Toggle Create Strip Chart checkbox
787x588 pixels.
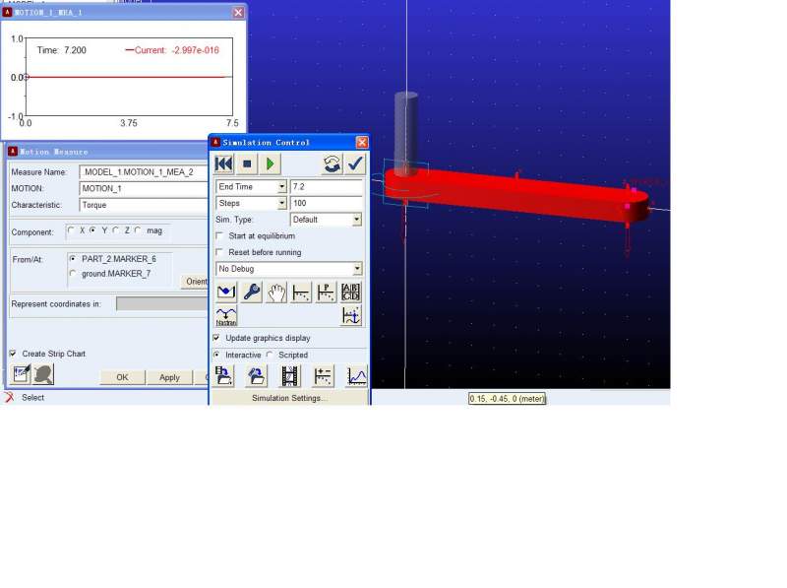pyautogui.click(x=13, y=354)
